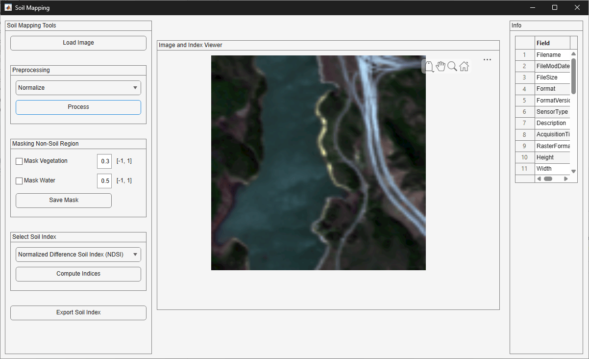Enable the Mask Water checkbox
The image size is (589, 359).
point(19,180)
